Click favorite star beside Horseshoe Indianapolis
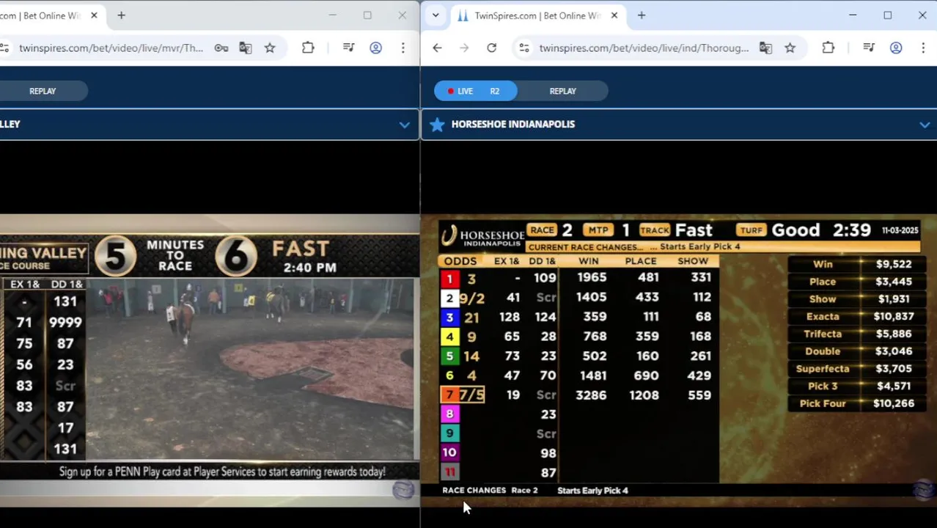Screen dimensions: 937x528 point(437,124)
